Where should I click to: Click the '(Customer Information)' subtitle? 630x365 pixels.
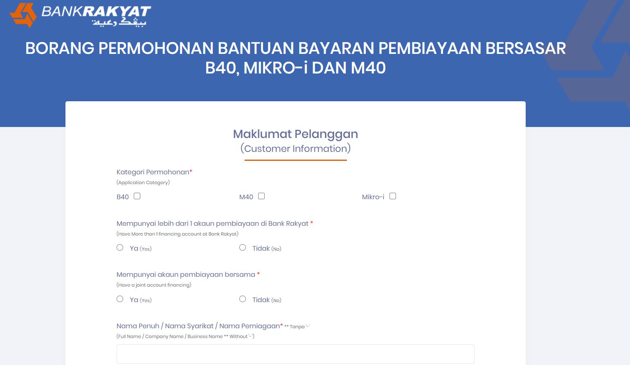pyautogui.click(x=295, y=149)
